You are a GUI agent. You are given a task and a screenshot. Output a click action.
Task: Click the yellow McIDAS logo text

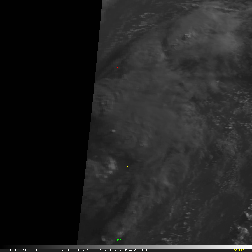pyautogui.click(x=239, y=250)
